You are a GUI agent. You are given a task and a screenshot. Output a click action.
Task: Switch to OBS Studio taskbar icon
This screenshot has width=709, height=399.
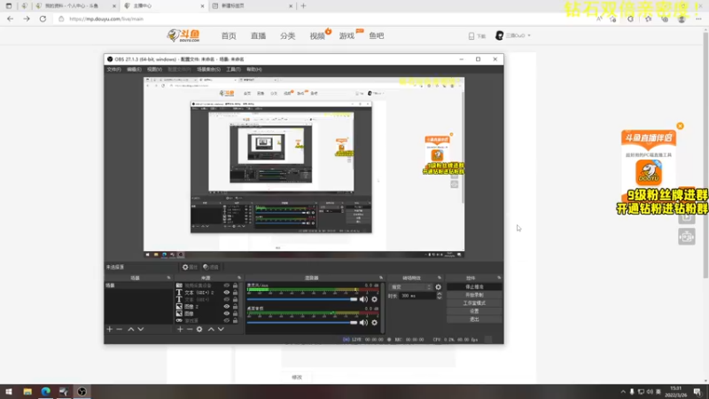(82, 392)
